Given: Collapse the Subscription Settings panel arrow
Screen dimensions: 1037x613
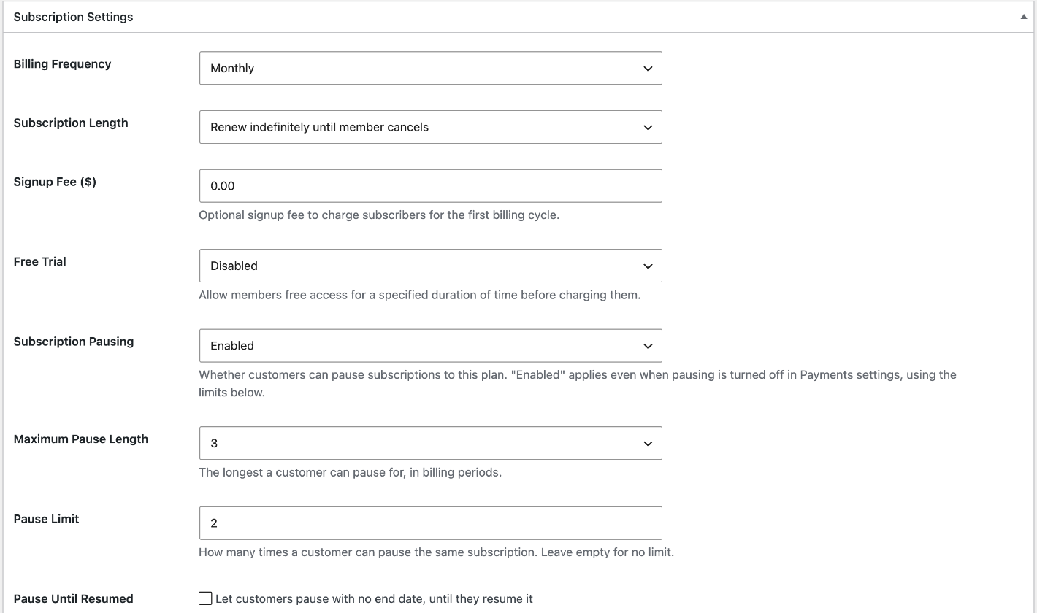Looking at the screenshot, I should pyautogui.click(x=1024, y=17).
